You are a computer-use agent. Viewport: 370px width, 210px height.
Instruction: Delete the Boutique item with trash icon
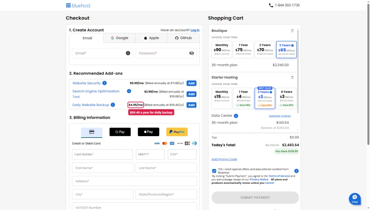coord(292,30)
